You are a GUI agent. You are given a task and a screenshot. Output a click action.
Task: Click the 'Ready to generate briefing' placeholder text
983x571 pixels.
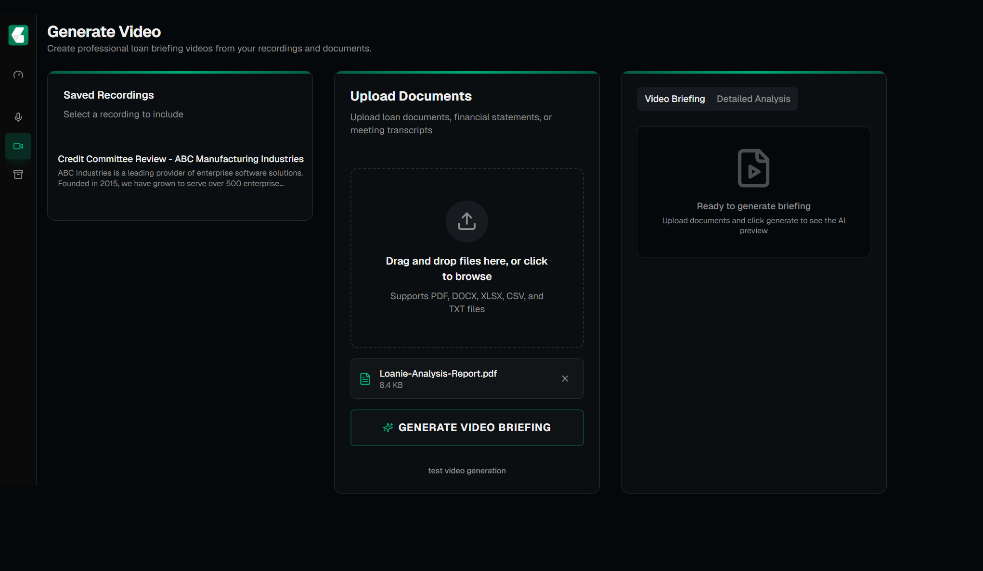[x=753, y=206]
